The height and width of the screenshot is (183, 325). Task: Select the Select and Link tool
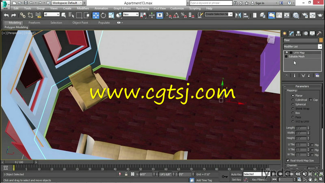(x=23, y=15)
